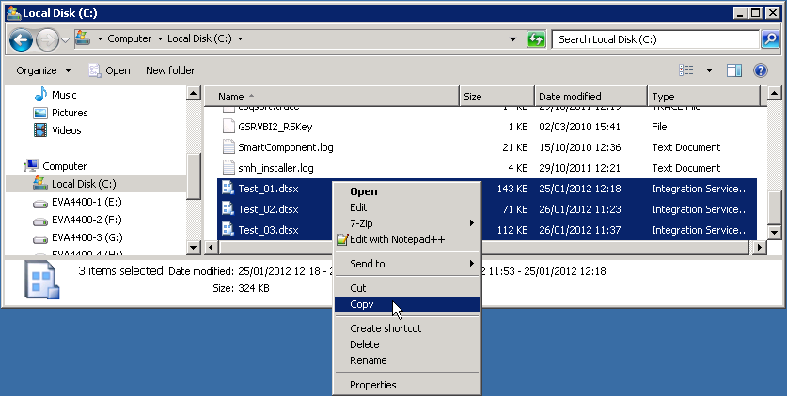Expand root dropdown arrow before Computer
Screen dimensions: 787x396
(x=100, y=39)
